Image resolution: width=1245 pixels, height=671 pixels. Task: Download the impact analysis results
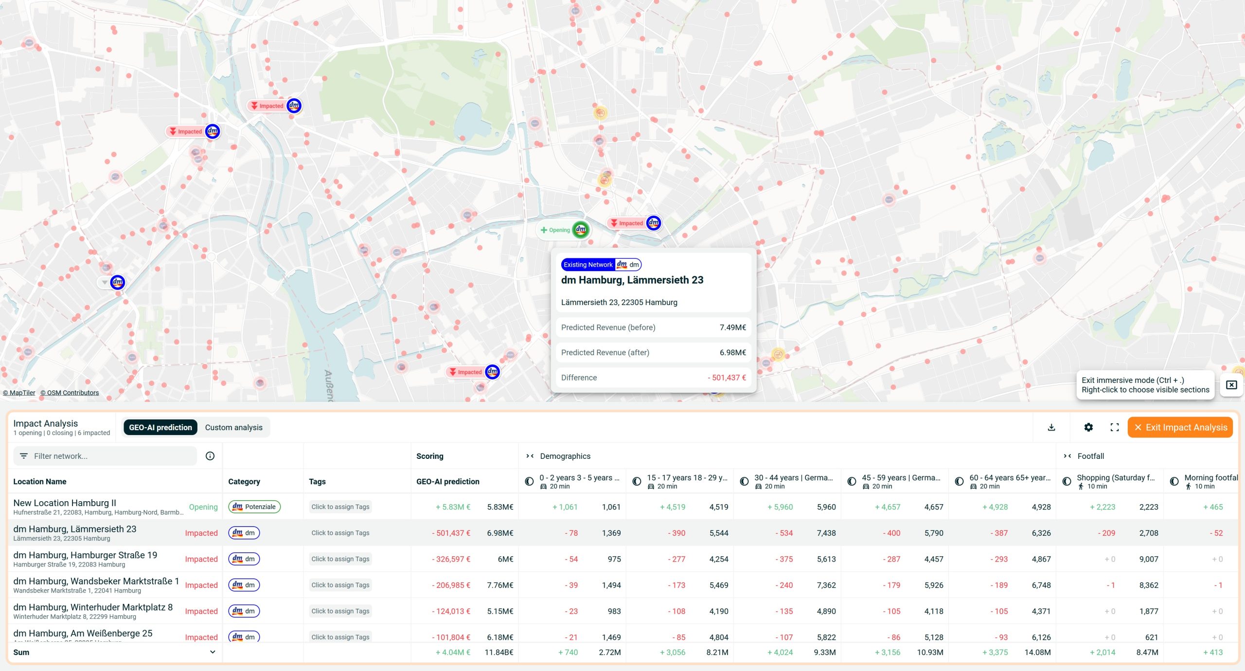[1051, 427]
